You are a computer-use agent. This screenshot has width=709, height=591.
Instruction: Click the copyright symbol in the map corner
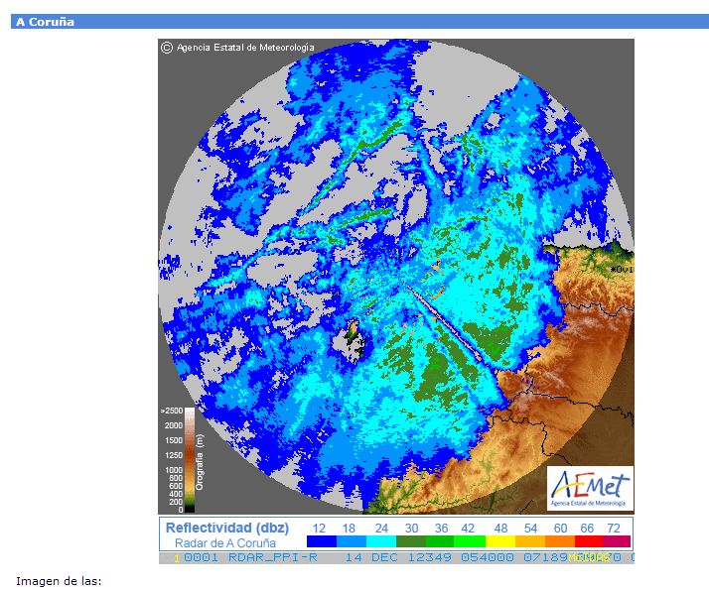point(167,47)
